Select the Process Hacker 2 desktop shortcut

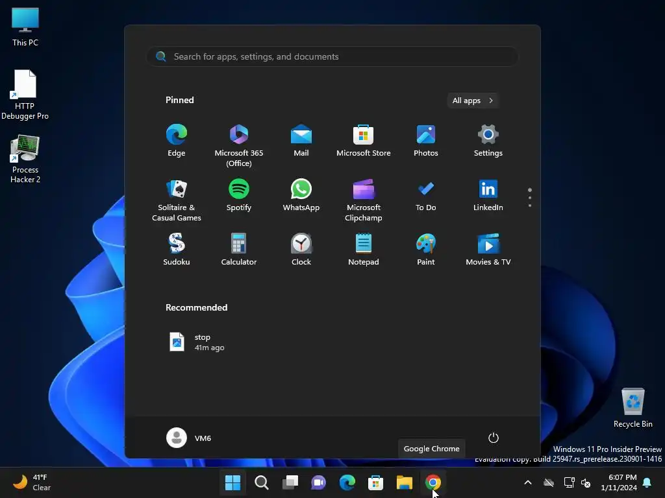(25, 159)
